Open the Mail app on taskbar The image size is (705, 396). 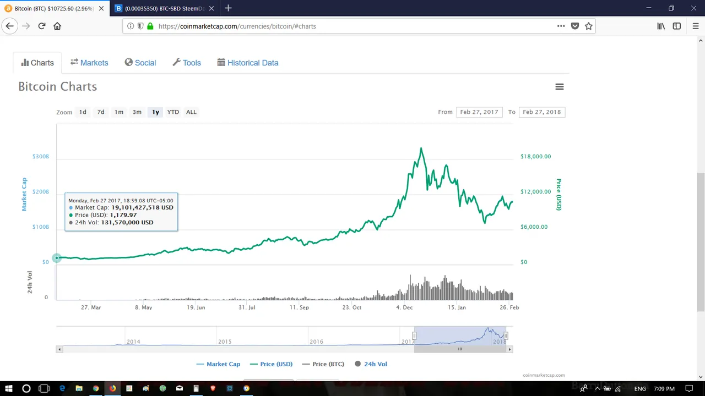180,388
